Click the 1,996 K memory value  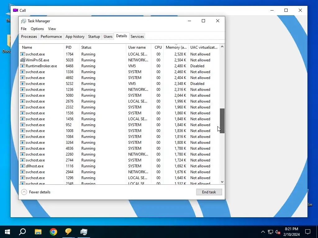pos(180,101)
